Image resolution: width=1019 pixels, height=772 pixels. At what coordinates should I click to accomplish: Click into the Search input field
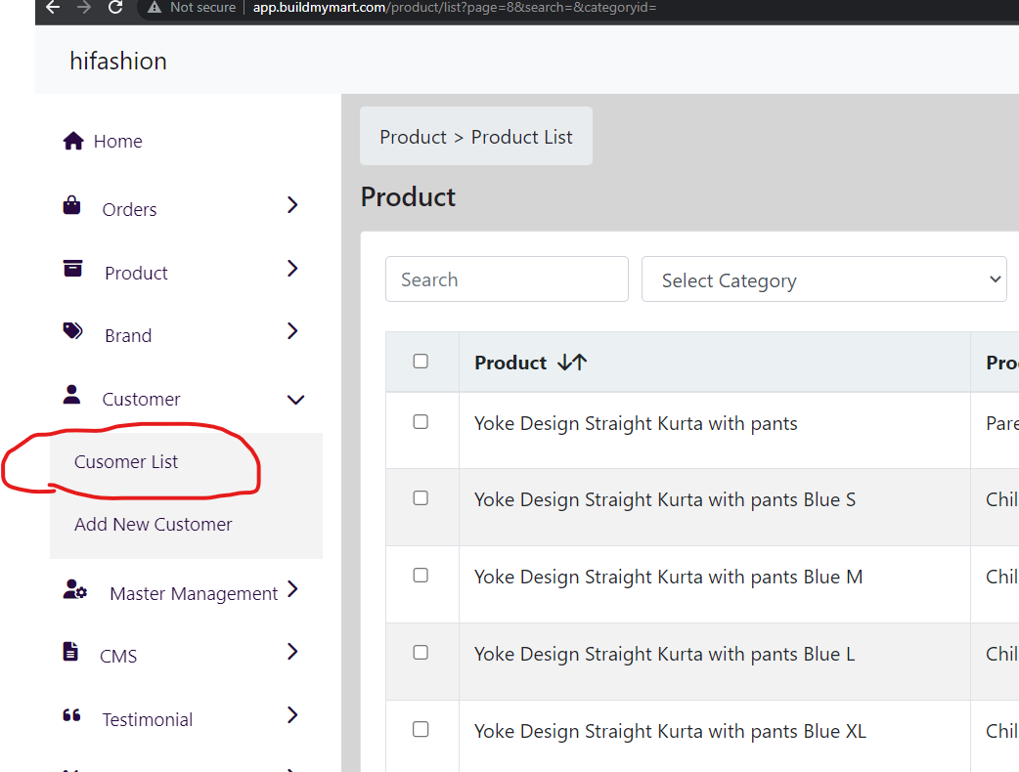tap(507, 279)
